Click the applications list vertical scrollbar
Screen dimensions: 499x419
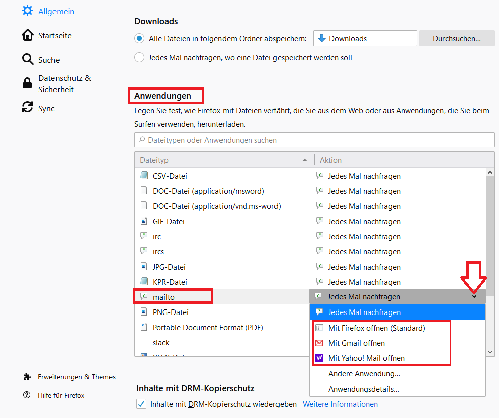point(490,227)
